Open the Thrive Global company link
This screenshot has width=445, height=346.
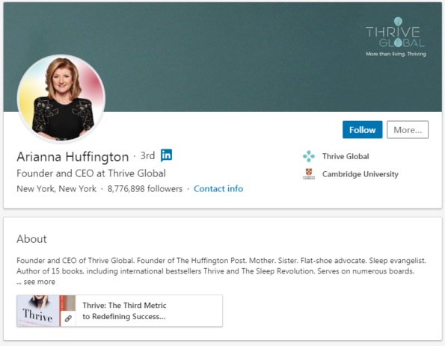click(x=346, y=156)
